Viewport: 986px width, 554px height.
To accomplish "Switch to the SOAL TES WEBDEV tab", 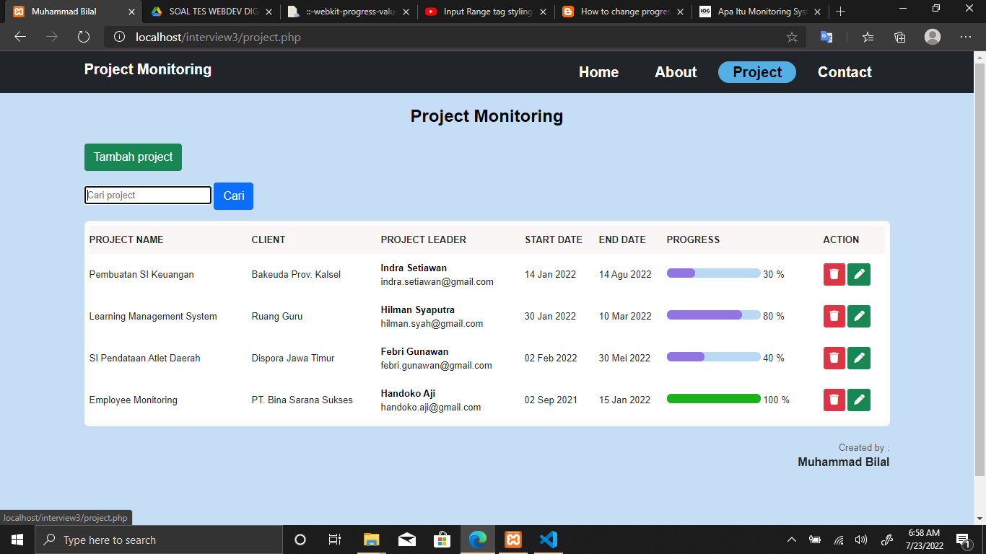I will tap(213, 12).
